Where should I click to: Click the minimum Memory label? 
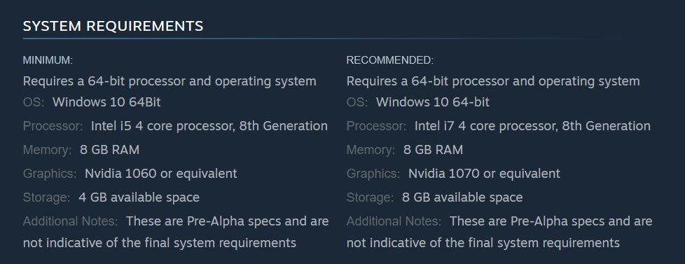47,150
